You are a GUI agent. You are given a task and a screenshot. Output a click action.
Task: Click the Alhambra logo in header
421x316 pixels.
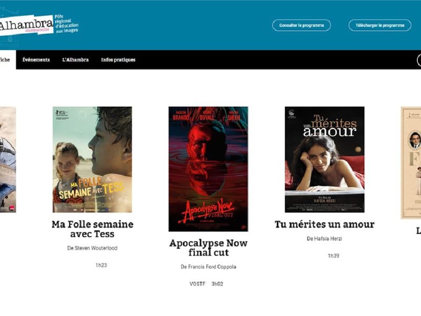point(26,25)
